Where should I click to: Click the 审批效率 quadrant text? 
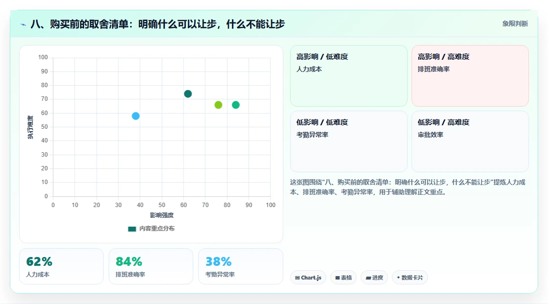(430, 135)
